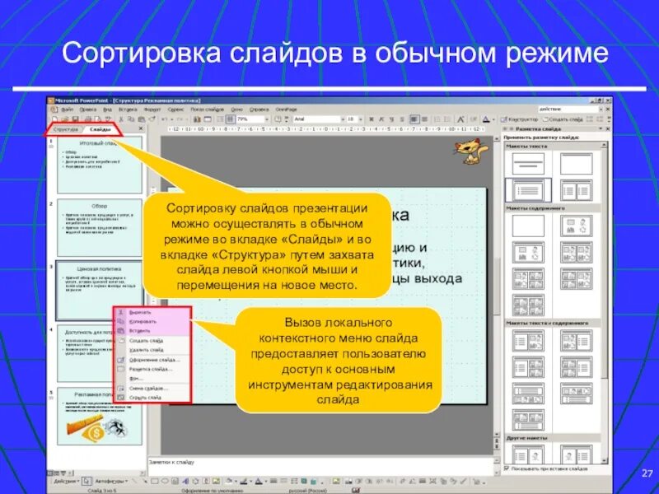Select the Title Slide layout thumbnail
659x494 pixels.
pos(528,164)
